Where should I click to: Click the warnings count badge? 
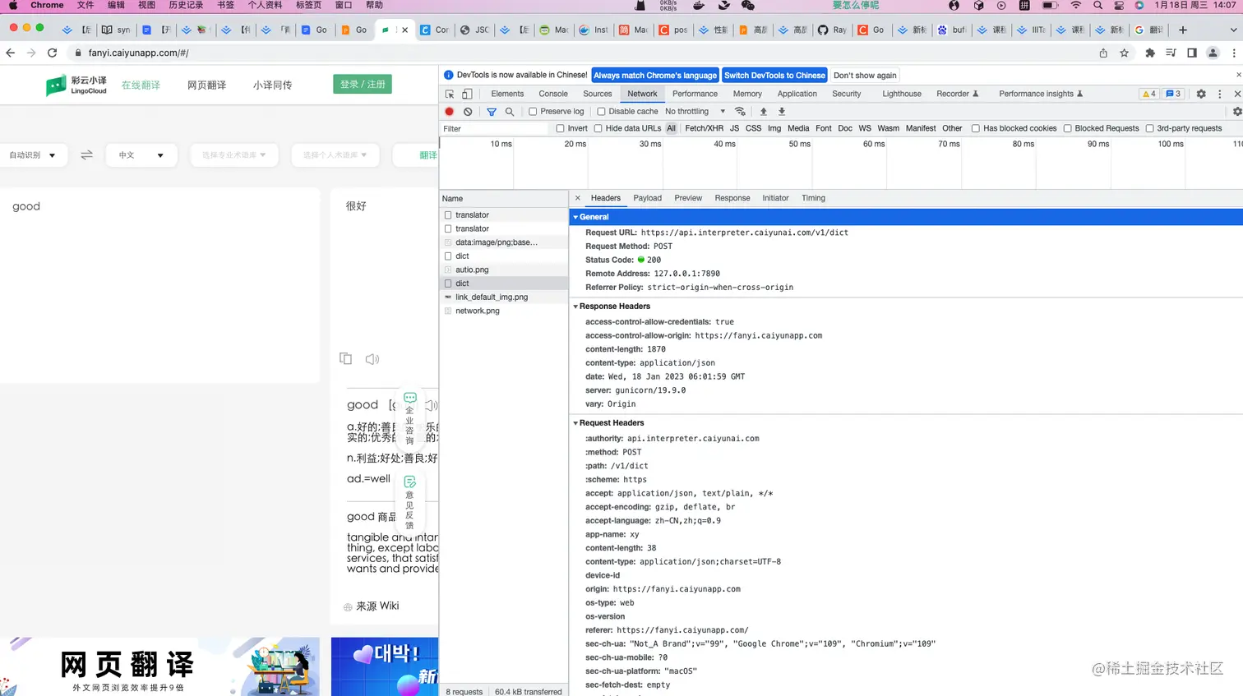[x=1148, y=94]
